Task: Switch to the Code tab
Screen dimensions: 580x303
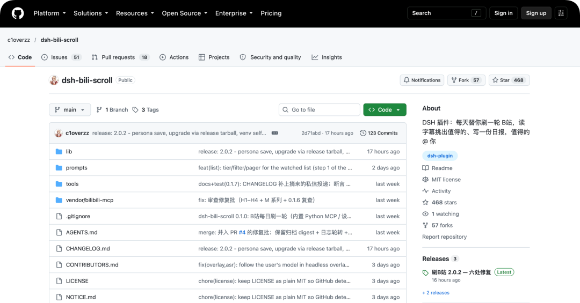Action: click(20, 57)
